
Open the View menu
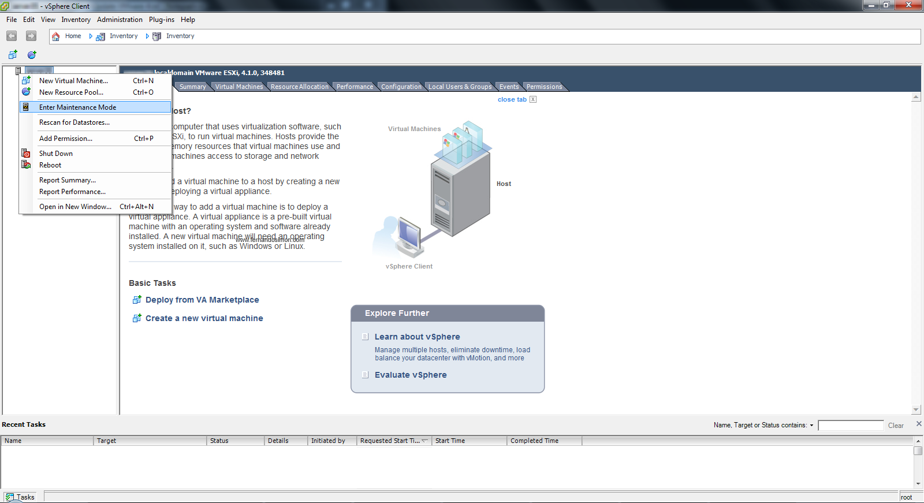(48, 20)
